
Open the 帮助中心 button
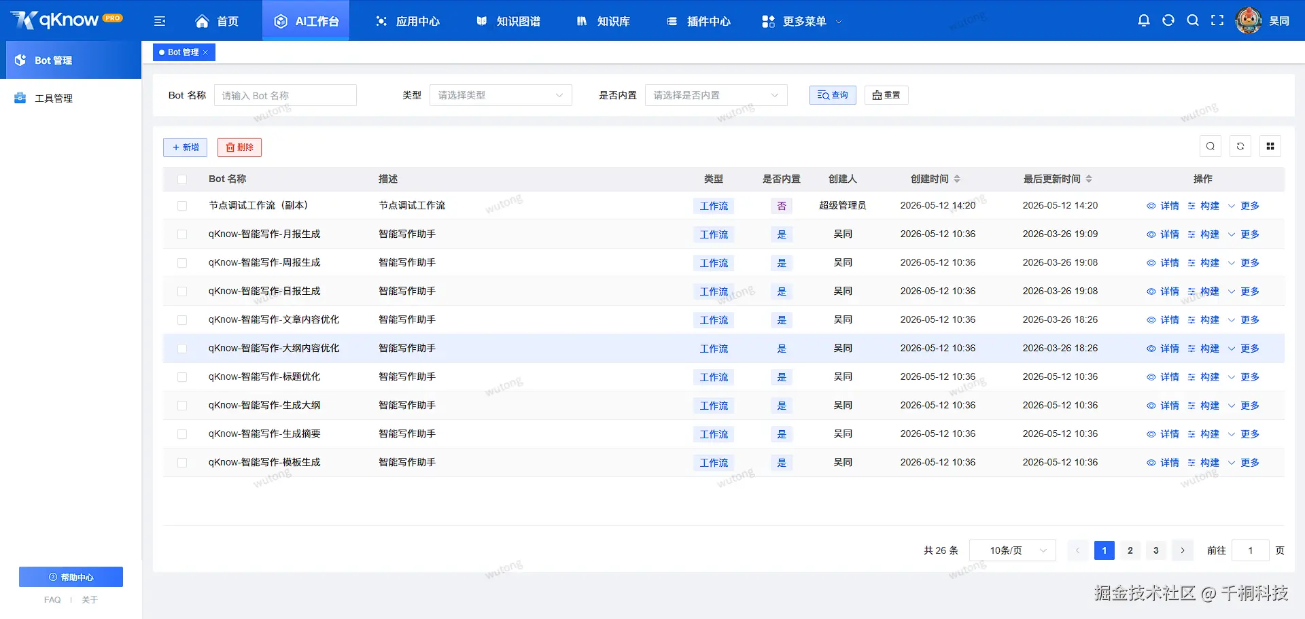pos(71,577)
